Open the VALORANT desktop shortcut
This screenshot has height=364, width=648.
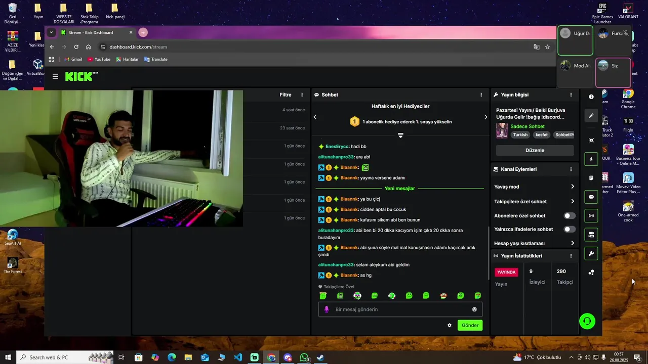click(x=628, y=11)
